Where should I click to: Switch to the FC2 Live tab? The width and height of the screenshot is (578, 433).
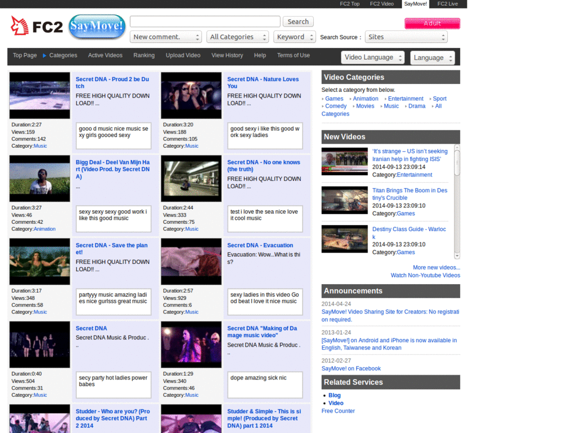point(448,4)
